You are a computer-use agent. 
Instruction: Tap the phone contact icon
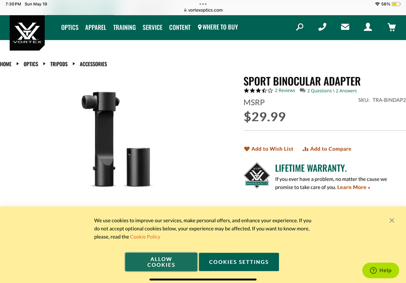coord(322,27)
